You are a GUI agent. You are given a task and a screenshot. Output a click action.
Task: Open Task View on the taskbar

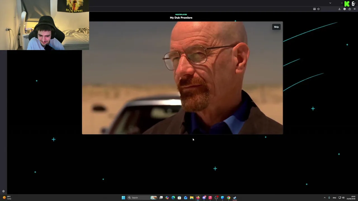click(x=161, y=198)
